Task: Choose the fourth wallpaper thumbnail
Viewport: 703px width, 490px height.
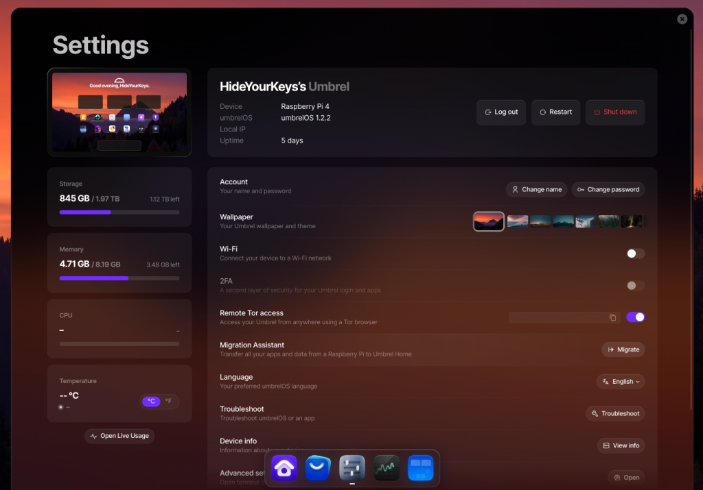Action: tap(563, 221)
